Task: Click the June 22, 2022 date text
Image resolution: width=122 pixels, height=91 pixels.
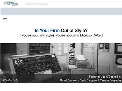Action: tap(10, 80)
